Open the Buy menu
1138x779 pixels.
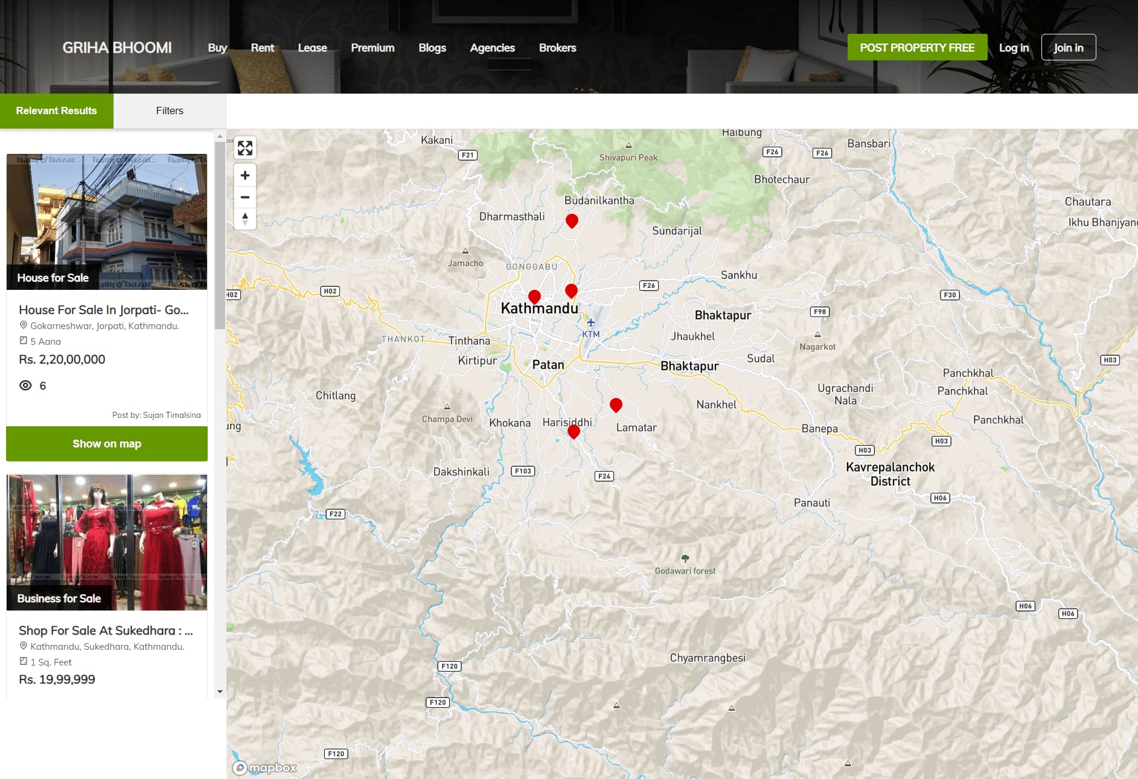point(217,48)
